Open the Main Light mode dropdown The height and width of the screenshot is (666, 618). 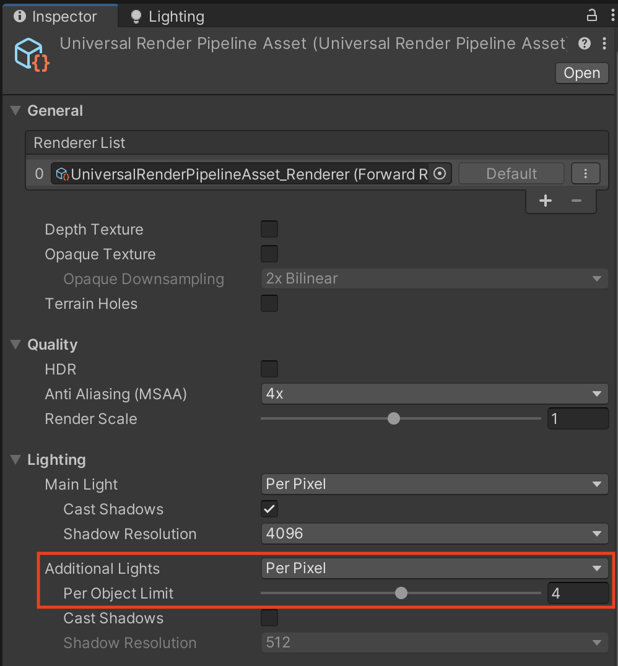(434, 484)
